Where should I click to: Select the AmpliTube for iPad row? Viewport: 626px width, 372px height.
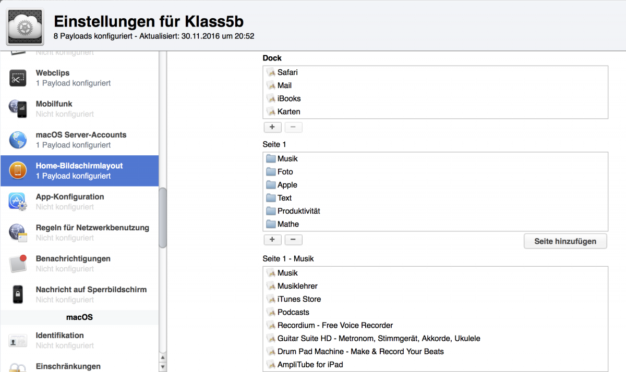pyautogui.click(x=436, y=365)
